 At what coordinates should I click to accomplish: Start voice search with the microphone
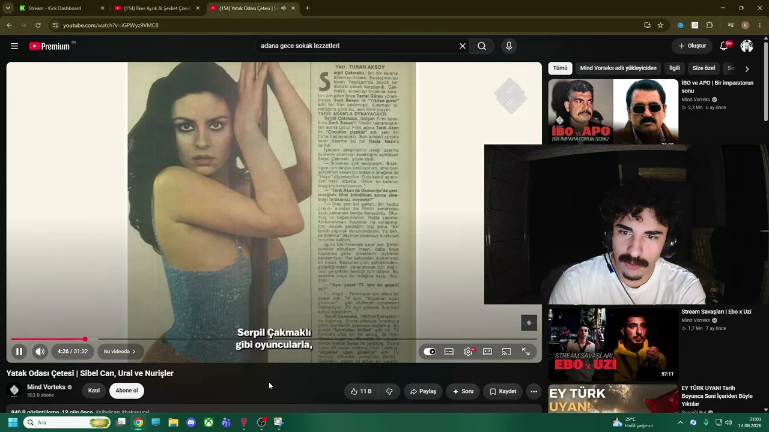point(509,46)
